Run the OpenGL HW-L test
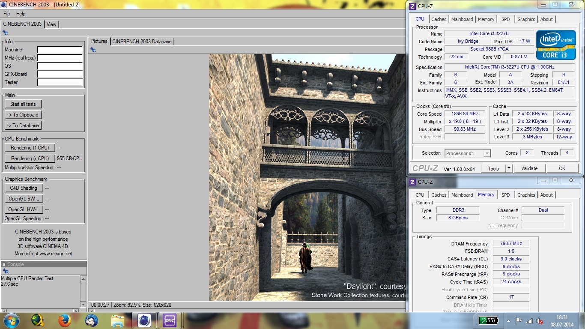 pyautogui.click(x=24, y=209)
